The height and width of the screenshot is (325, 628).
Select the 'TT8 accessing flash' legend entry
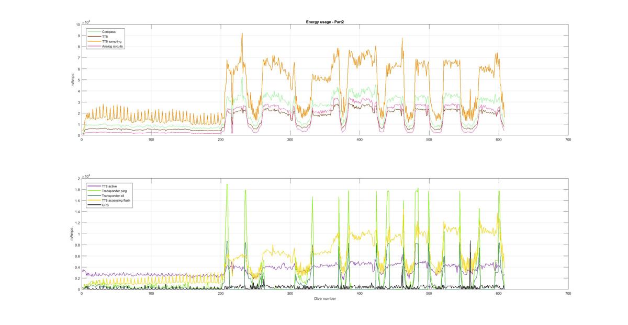pyautogui.click(x=116, y=201)
